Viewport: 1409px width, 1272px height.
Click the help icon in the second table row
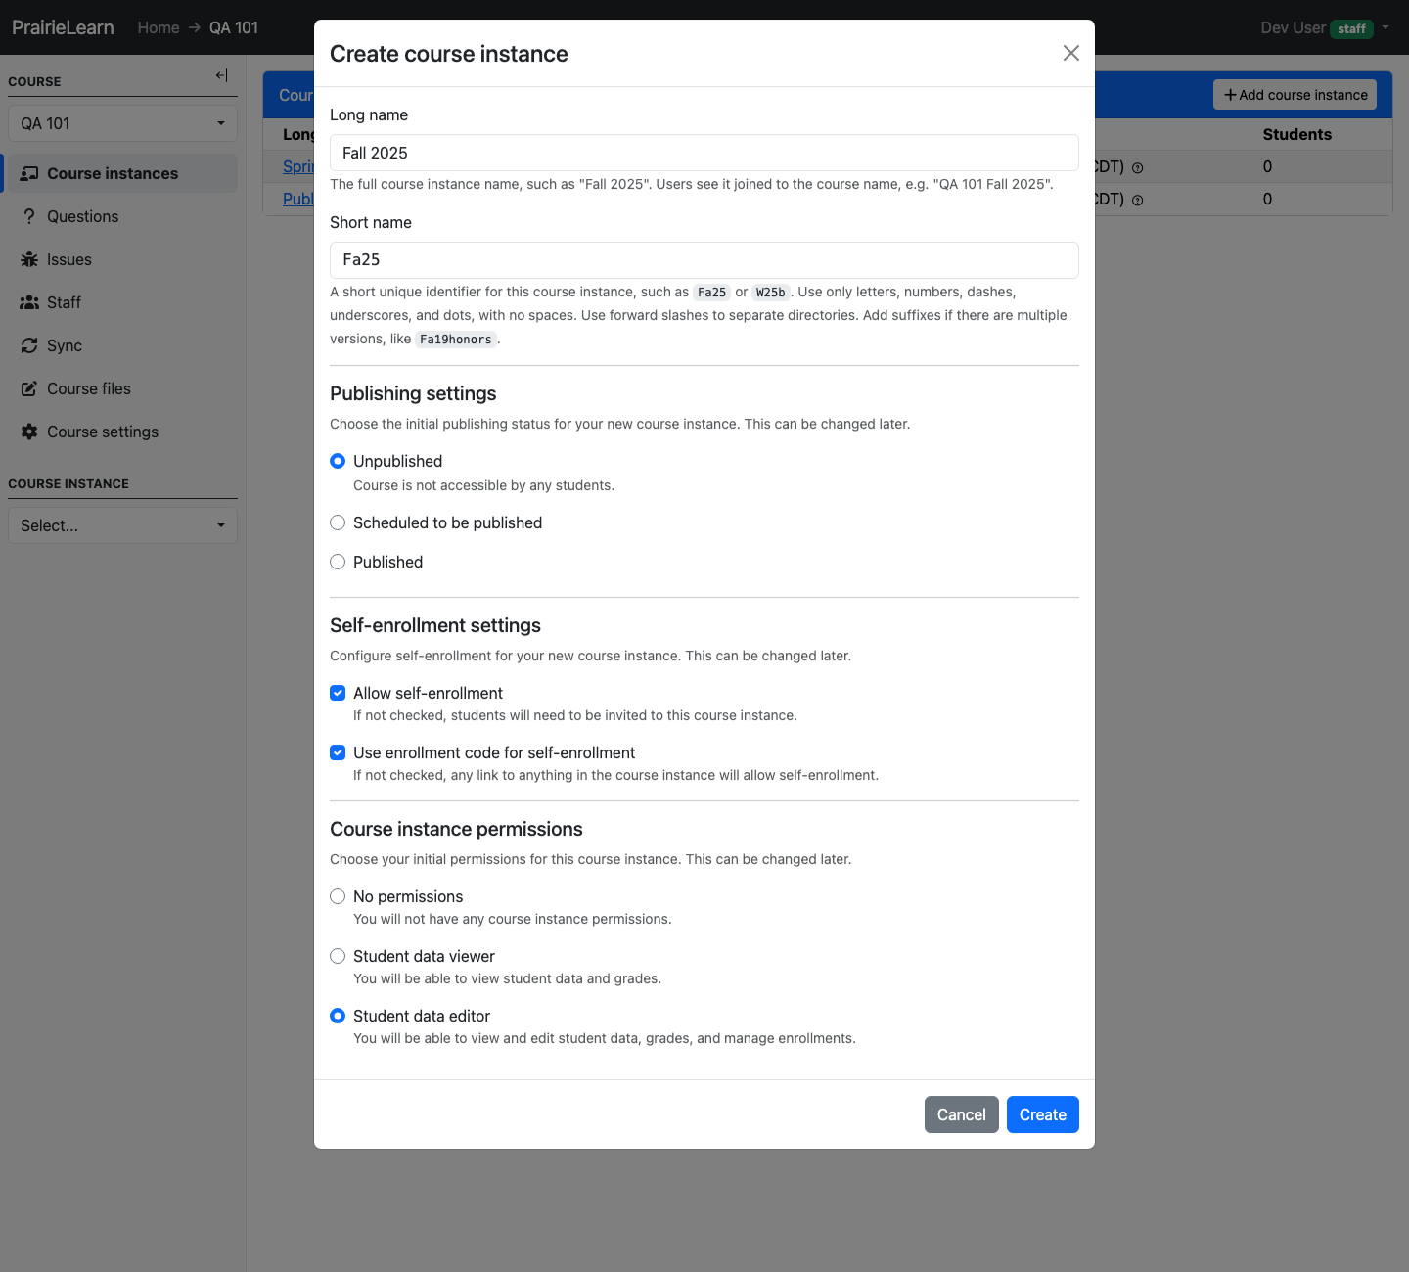pos(1138,201)
